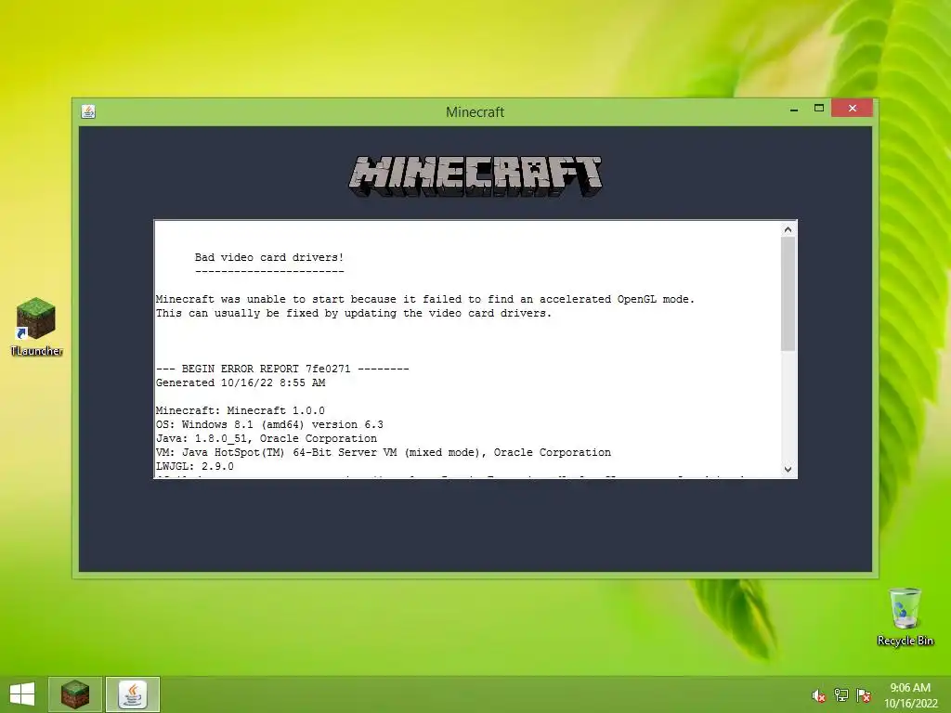Click the 'Minecraft' window title text
The height and width of the screenshot is (713, 951).
pyautogui.click(x=475, y=111)
